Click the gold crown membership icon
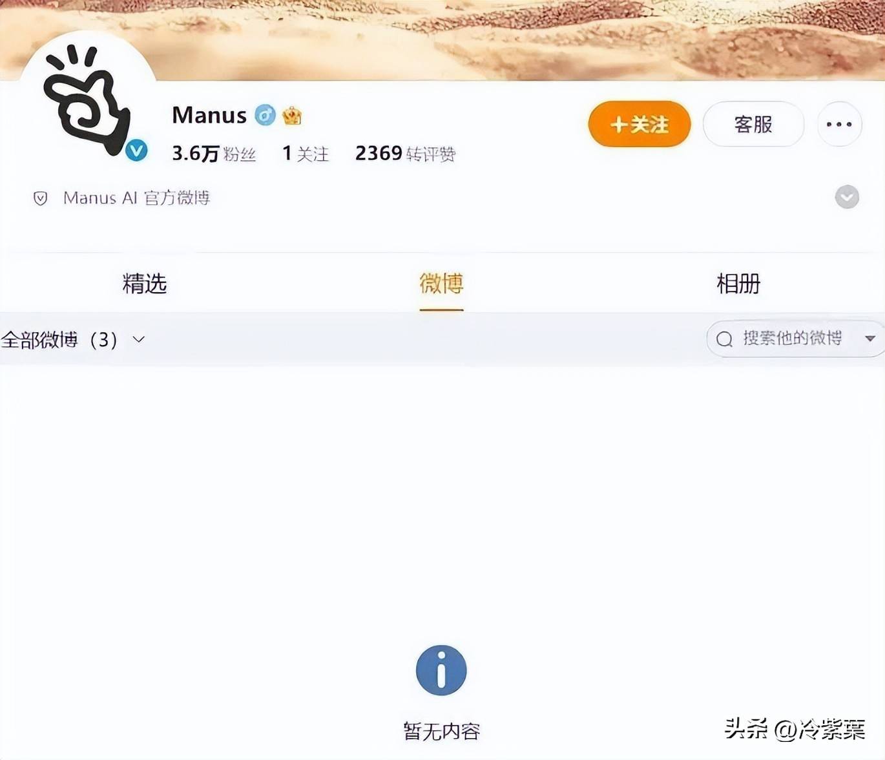The width and height of the screenshot is (885, 760). (292, 116)
